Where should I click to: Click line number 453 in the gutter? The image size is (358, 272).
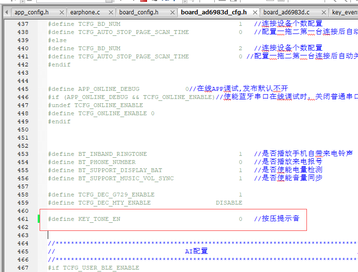tap(23, 154)
